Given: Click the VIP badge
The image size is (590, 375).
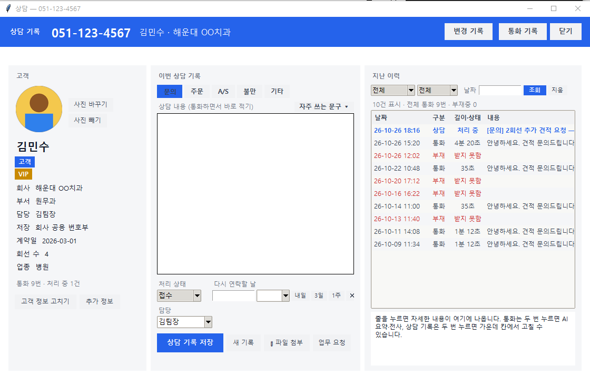Looking at the screenshot, I should 23,174.
